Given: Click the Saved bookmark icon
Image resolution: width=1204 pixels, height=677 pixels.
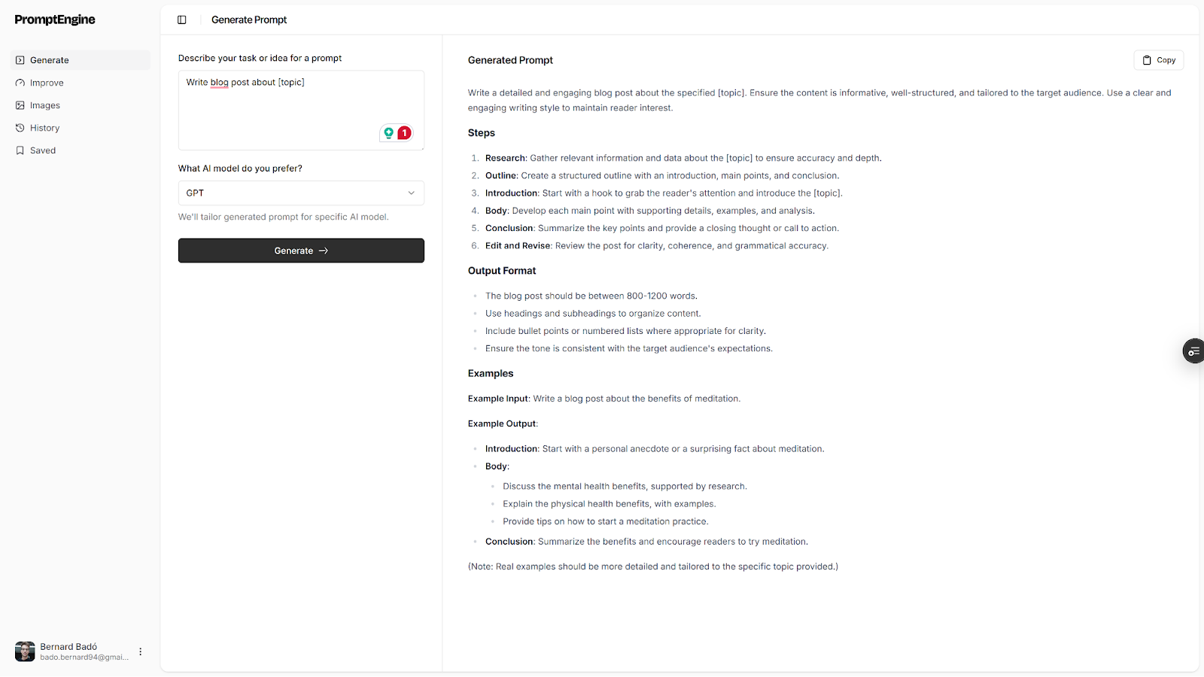Looking at the screenshot, I should [x=20, y=150].
